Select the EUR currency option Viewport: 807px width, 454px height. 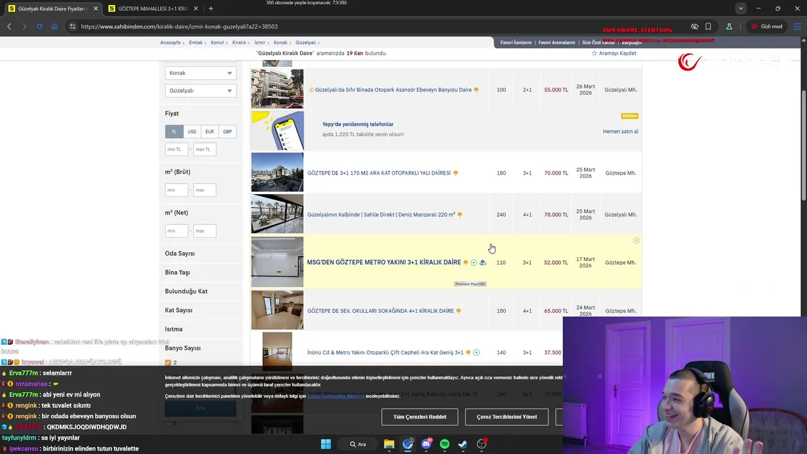point(209,132)
